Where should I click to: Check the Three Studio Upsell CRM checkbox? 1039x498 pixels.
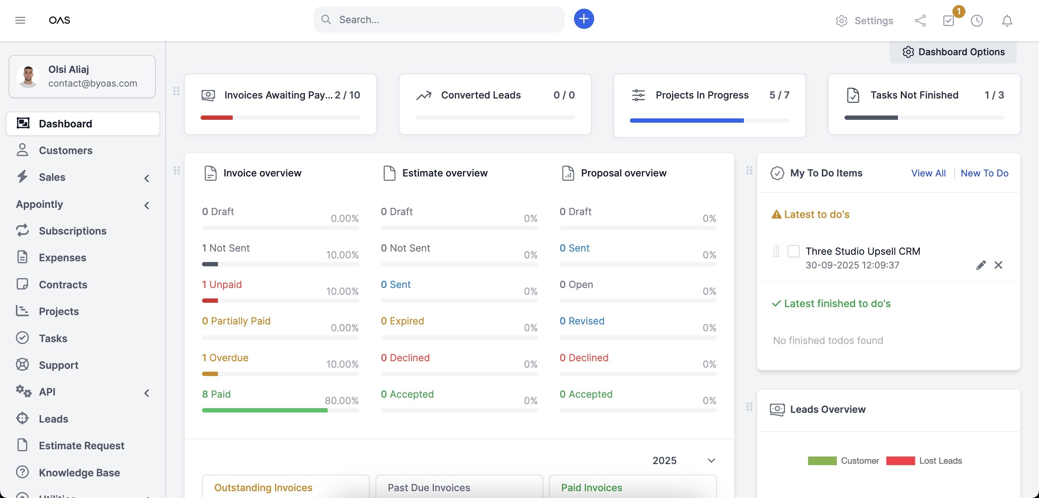[x=793, y=250]
